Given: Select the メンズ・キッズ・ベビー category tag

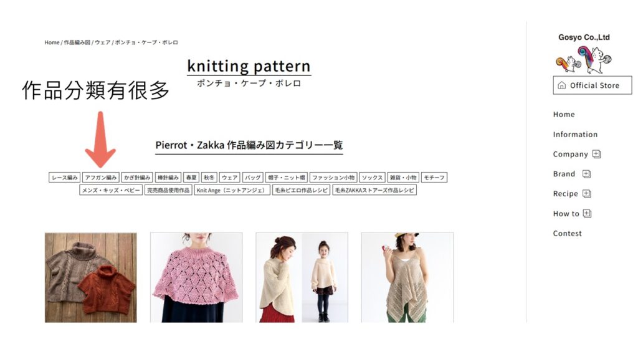Looking at the screenshot, I should pyautogui.click(x=111, y=190).
